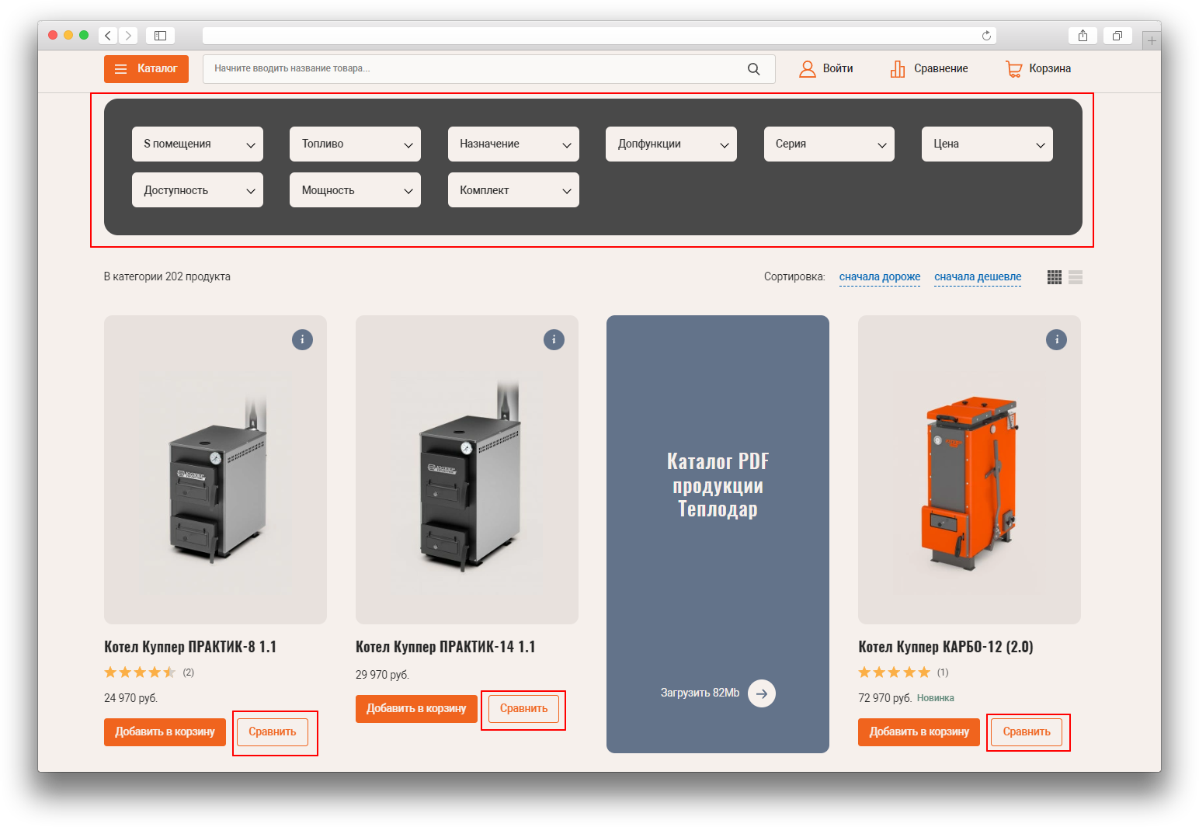The height and width of the screenshot is (827, 1199).
Task: Open the Сравнение page link text
Action: [x=941, y=69]
